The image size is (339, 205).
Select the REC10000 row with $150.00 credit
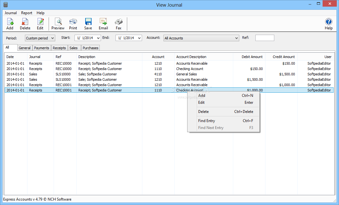click(x=169, y=63)
